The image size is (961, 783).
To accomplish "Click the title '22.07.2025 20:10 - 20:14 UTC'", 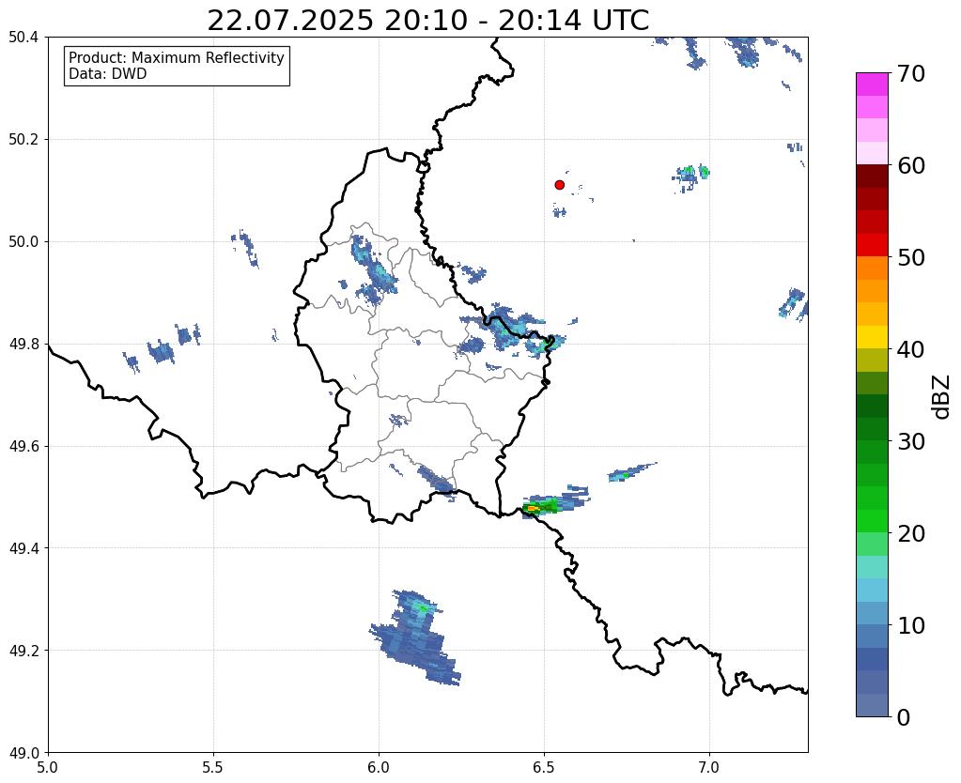I will point(427,21).
